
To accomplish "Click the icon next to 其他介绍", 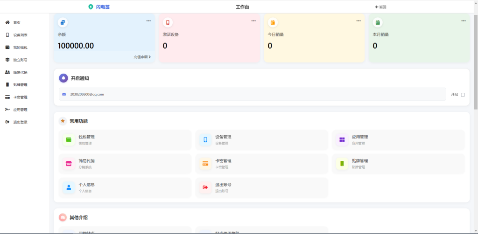I will (63, 218).
